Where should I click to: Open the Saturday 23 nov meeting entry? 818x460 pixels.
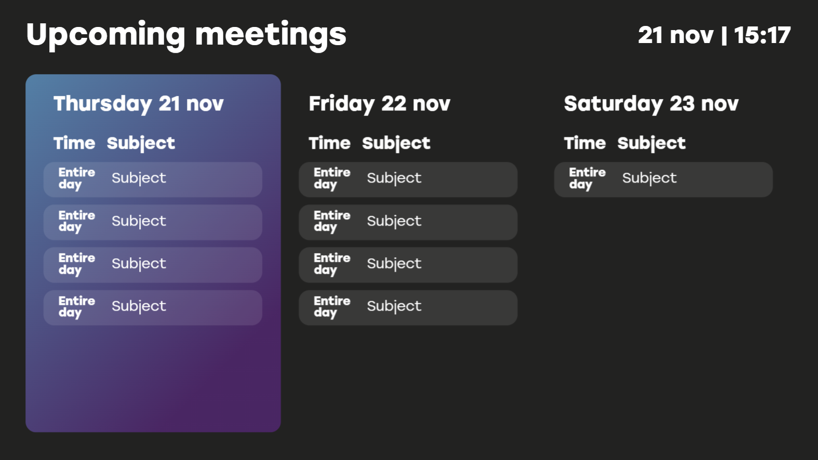(663, 179)
